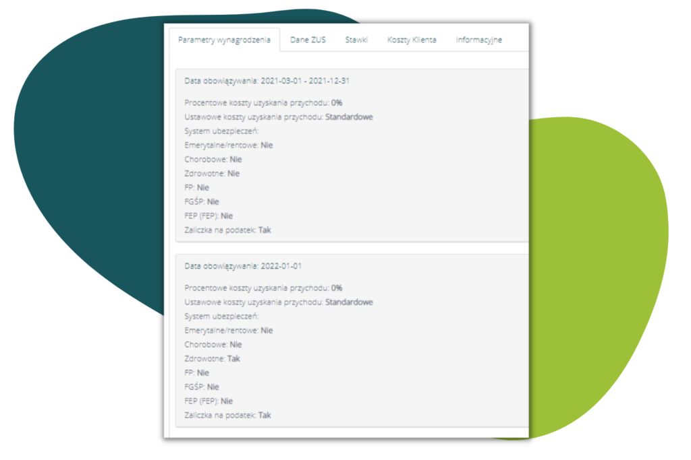Switch to the Dane ZUS tab
Screen dimensions: 691x460
click(308, 40)
